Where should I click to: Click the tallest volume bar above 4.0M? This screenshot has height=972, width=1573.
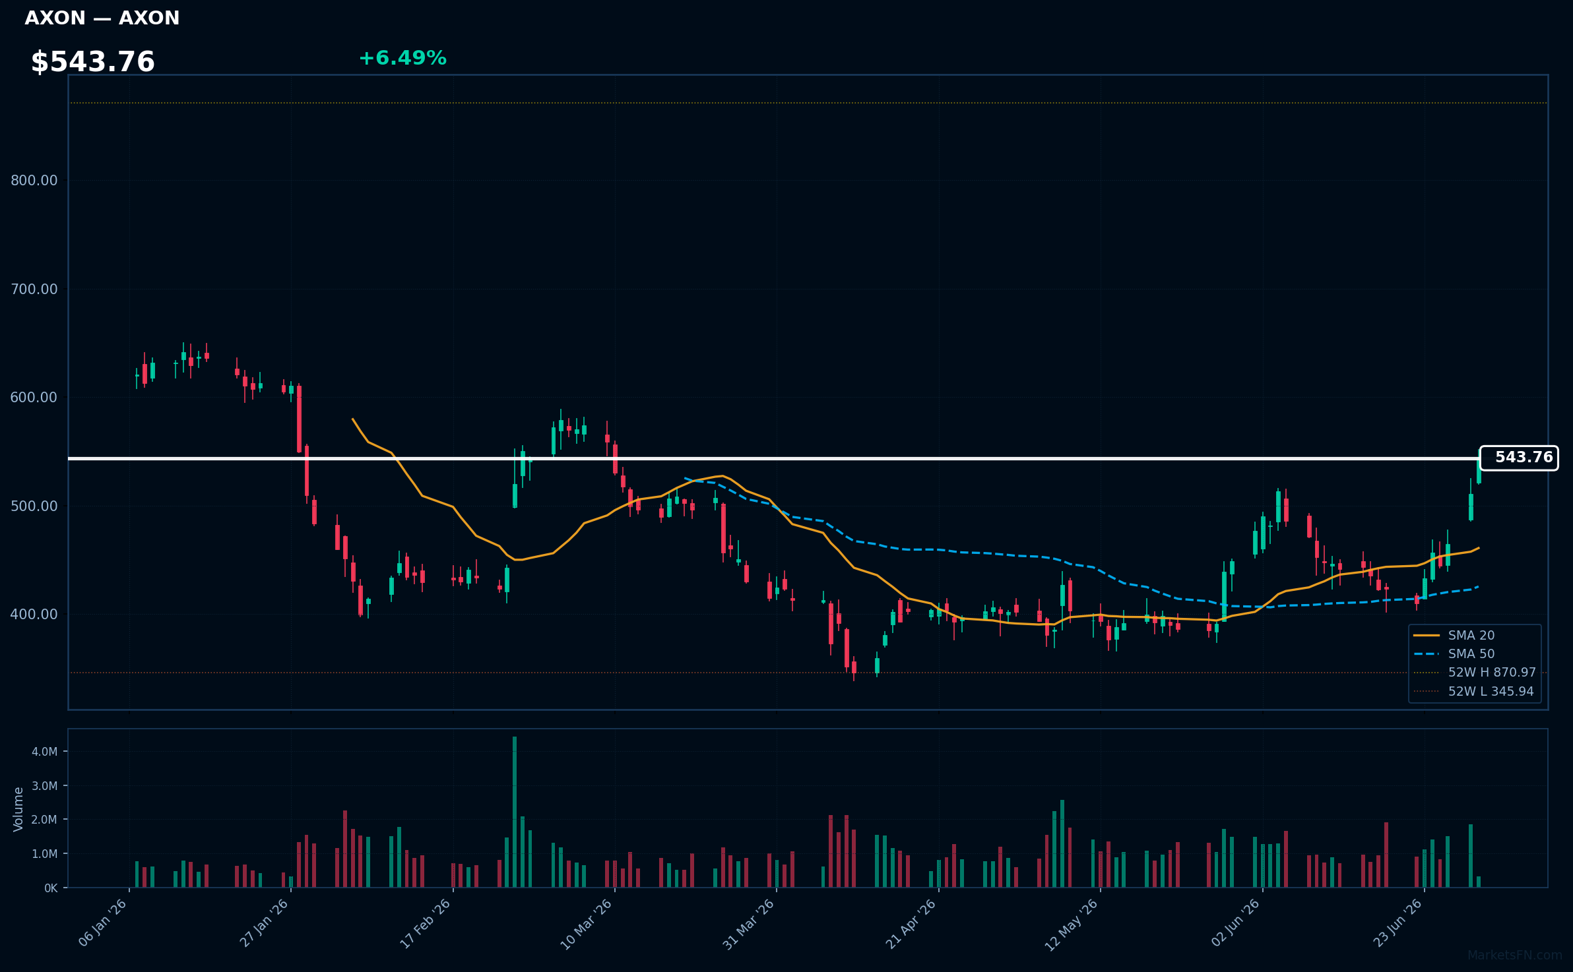pyautogui.click(x=515, y=812)
